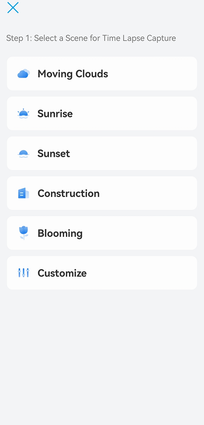Click the Moving Clouds label text

point(73,74)
